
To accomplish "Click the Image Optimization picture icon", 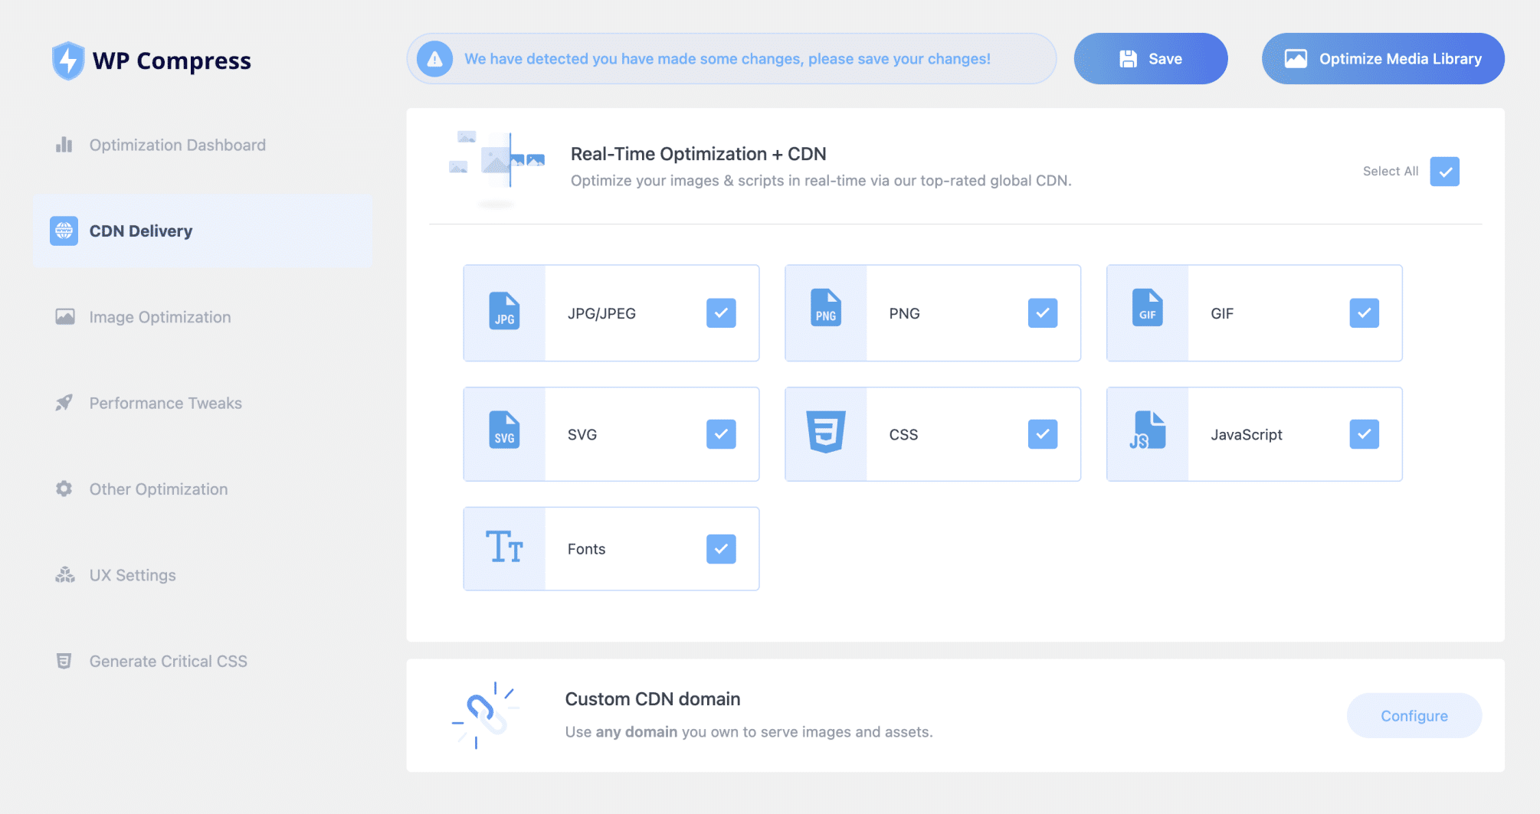I will [x=65, y=317].
